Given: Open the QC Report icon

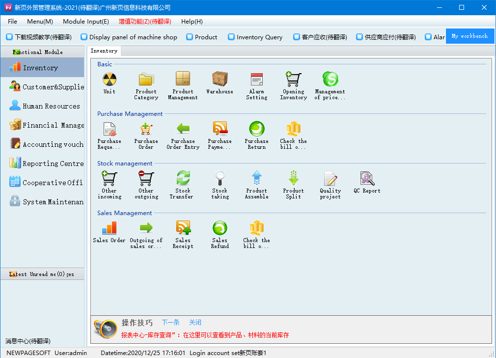Looking at the screenshot, I should coord(367,179).
